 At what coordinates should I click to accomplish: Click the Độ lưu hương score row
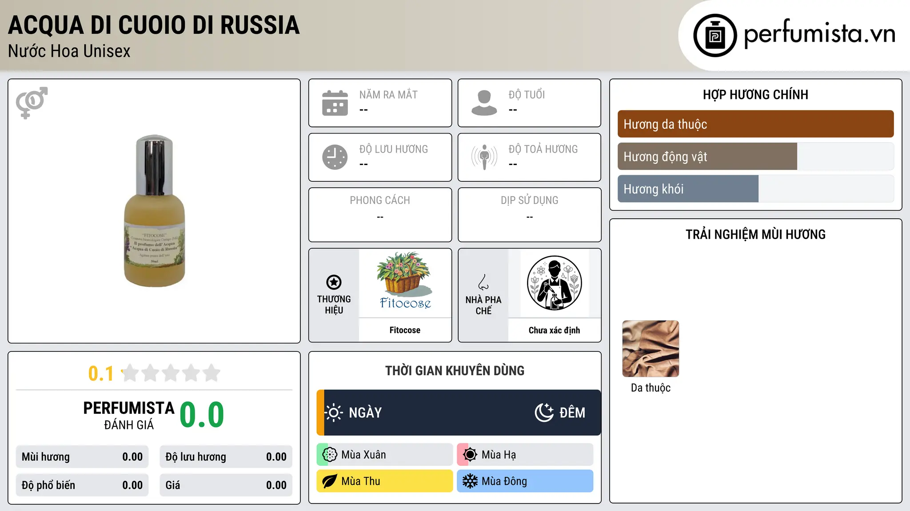226,457
